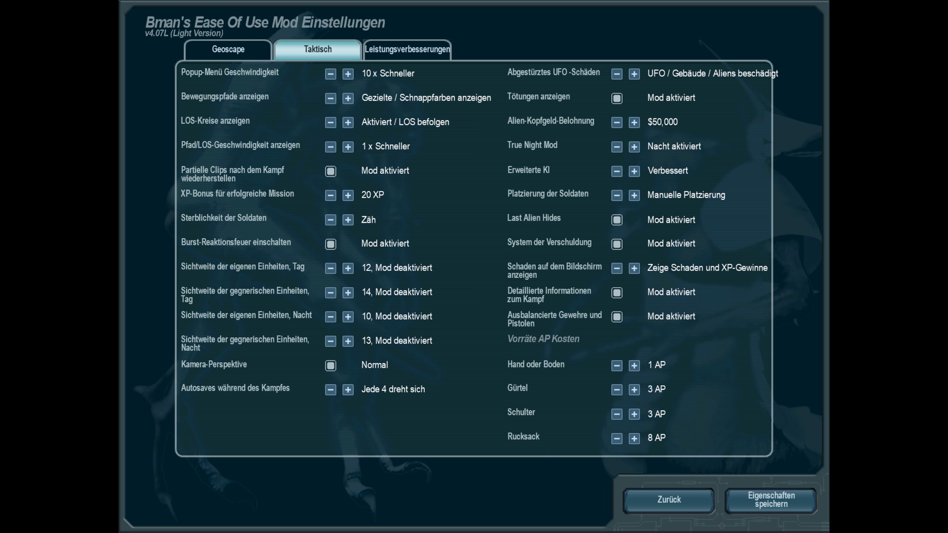Click plus next to Erweiterte KI
This screenshot has width=948, height=533.
tap(634, 171)
